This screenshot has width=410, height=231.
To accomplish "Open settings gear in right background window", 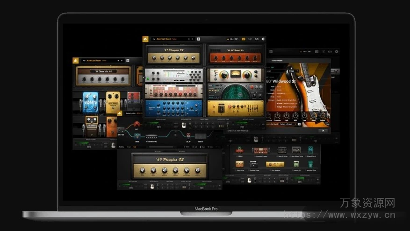I will pyautogui.click(x=337, y=52).
